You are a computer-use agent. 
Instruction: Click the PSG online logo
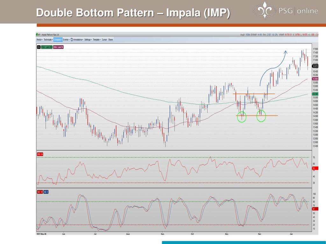pyautogui.click(x=286, y=10)
